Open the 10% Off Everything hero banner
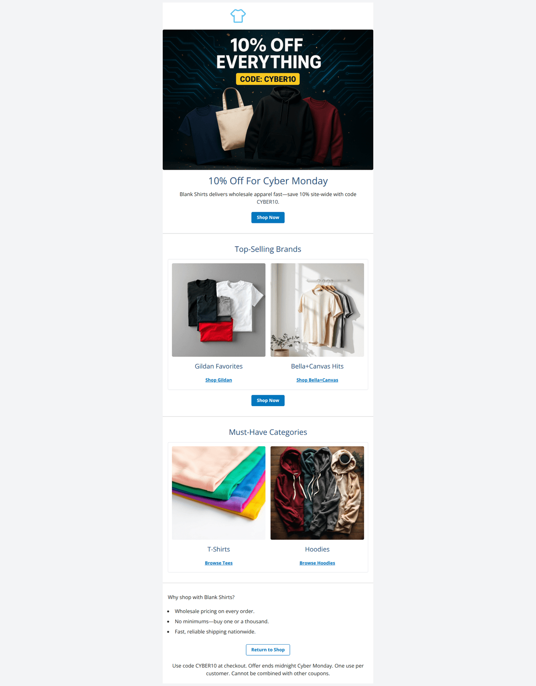Screen dimensions: 536x686 [268, 100]
